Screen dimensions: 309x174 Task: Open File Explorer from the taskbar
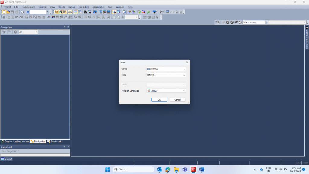pyautogui.click(x=176, y=169)
